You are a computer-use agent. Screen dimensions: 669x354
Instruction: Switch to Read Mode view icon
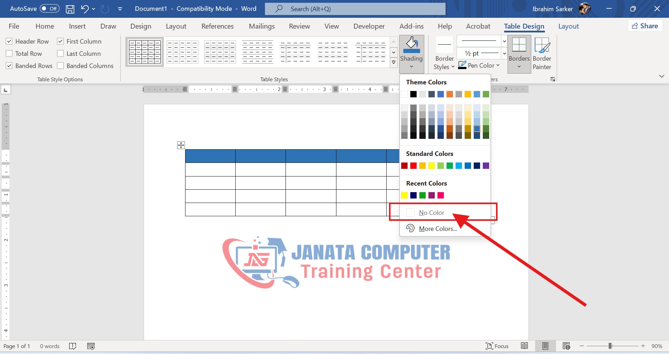tap(524, 346)
